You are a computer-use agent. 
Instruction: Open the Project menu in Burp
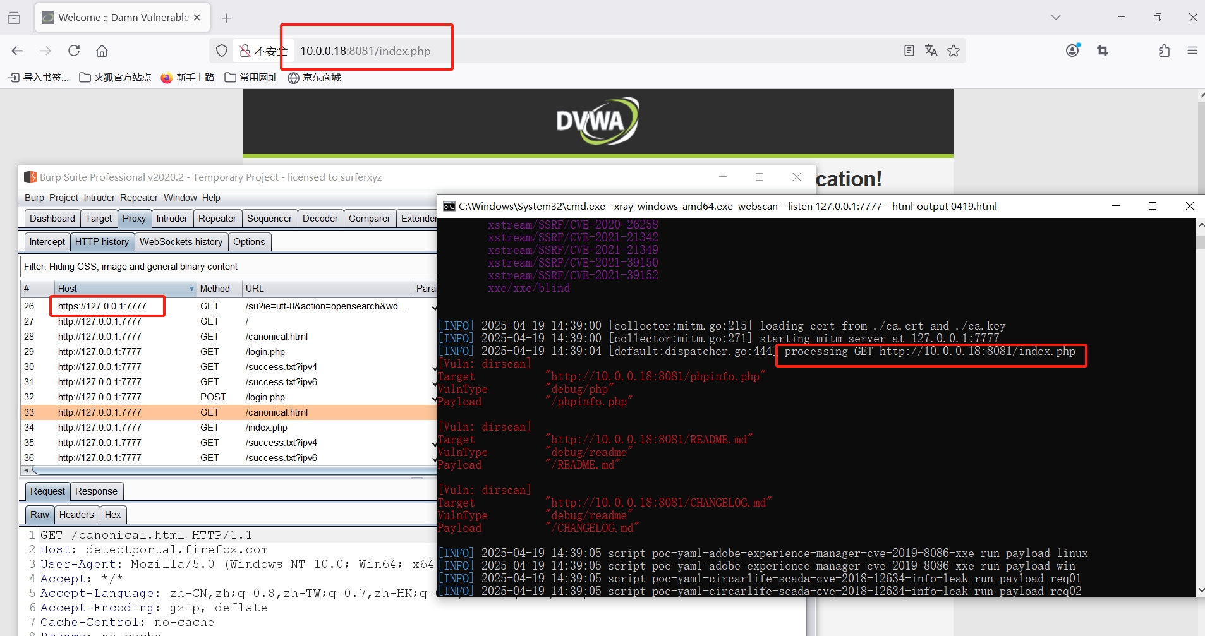click(64, 198)
